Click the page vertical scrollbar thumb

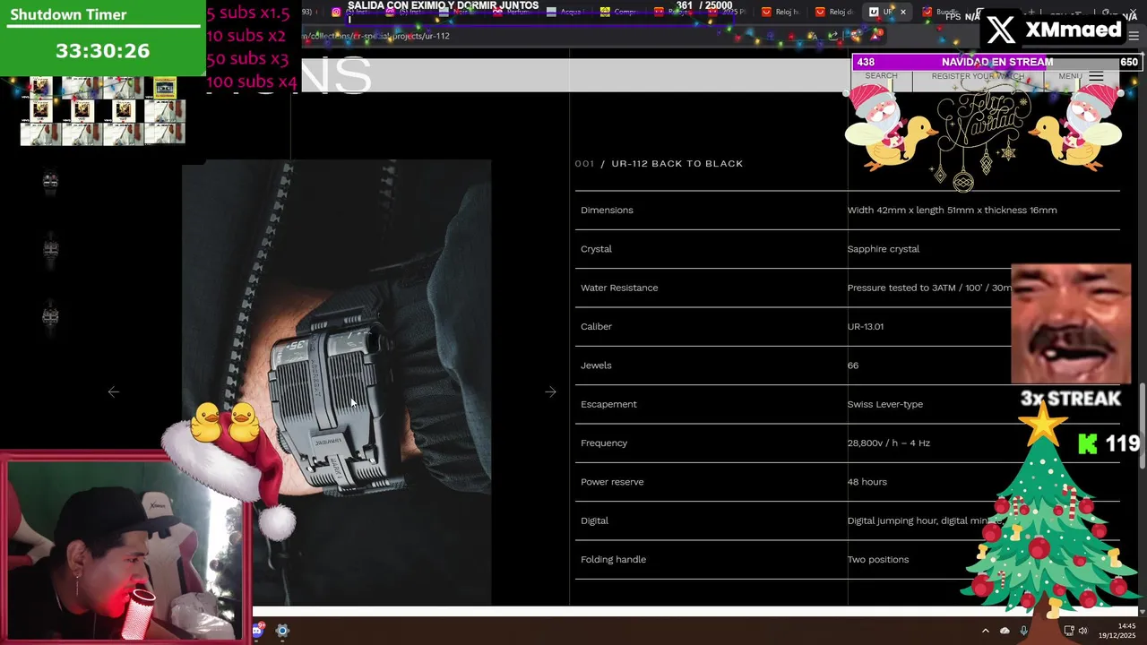point(1142,426)
